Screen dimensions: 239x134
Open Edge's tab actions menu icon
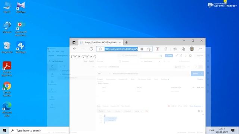[x=74, y=42]
